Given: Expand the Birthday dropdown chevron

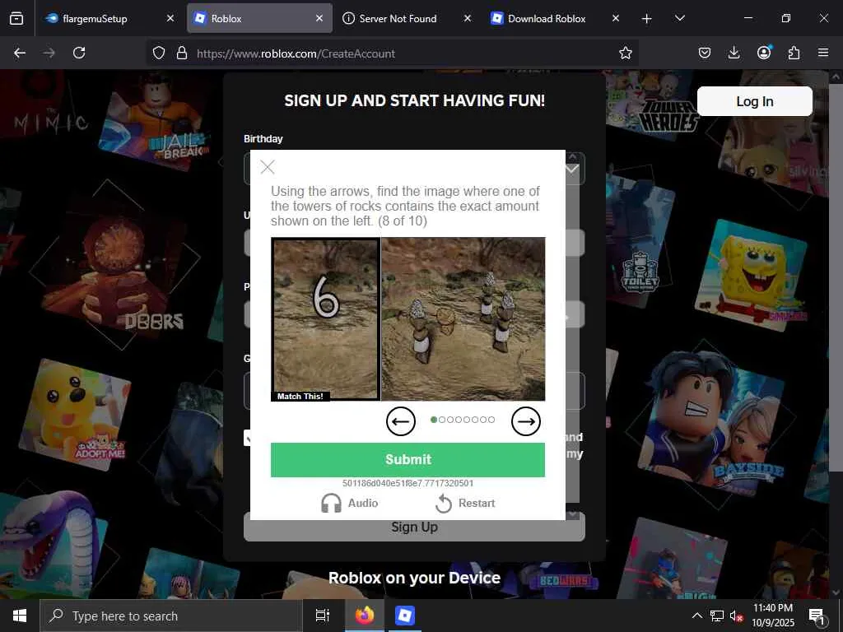Looking at the screenshot, I should tap(572, 169).
